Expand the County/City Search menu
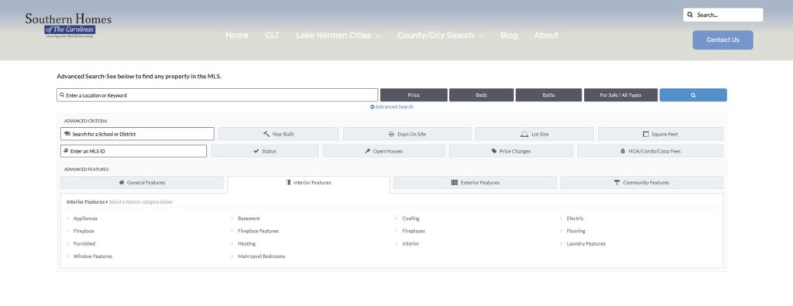Viewport: 793px width, 306px height. (x=441, y=36)
